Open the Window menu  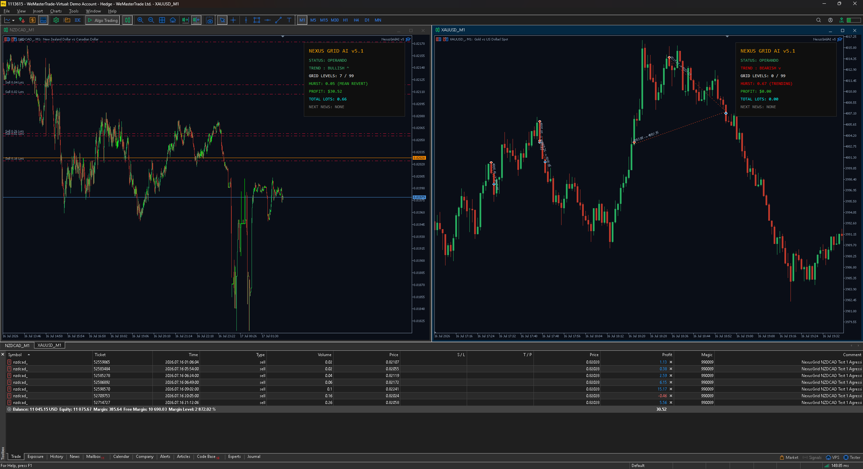pyautogui.click(x=93, y=11)
